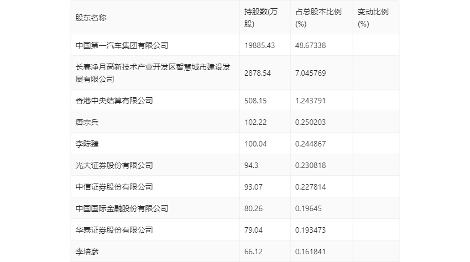Click the percentage 0.161841

pyautogui.click(x=311, y=251)
